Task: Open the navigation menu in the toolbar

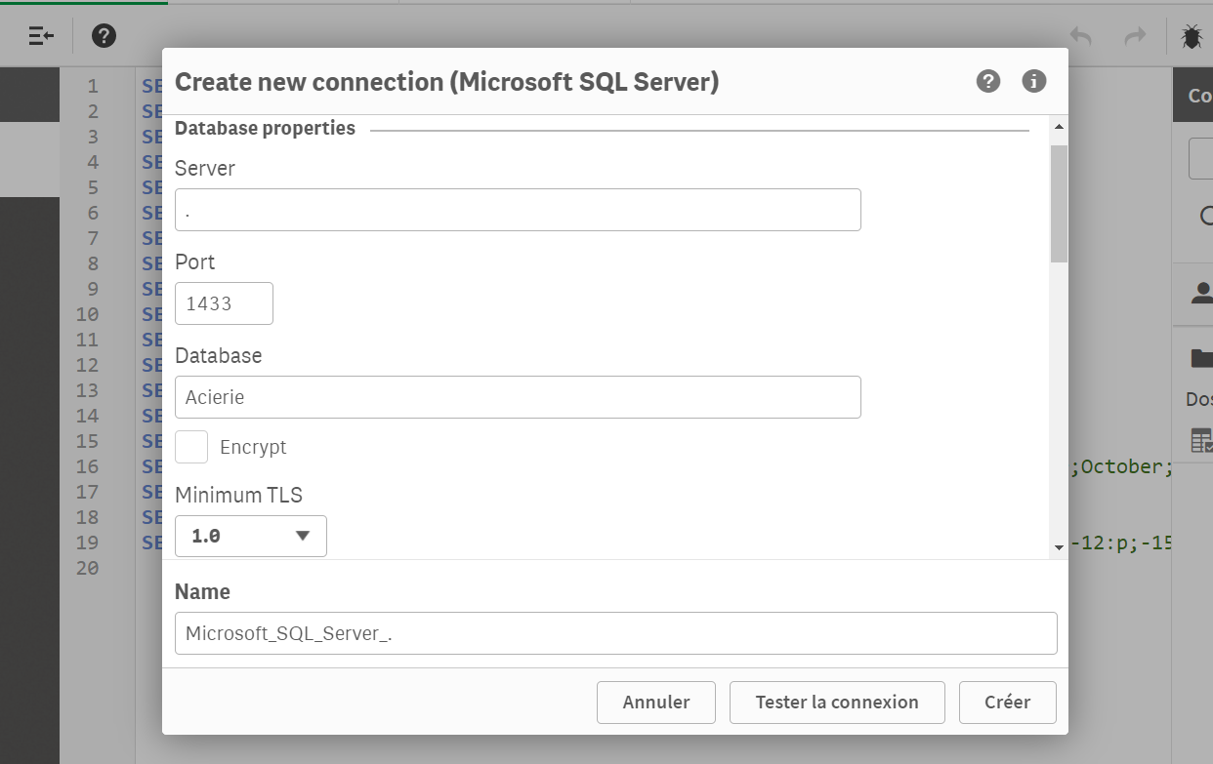Action: 39,36
